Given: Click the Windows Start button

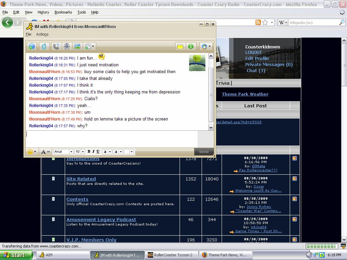Looking at the screenshot, I should (16, 255).
